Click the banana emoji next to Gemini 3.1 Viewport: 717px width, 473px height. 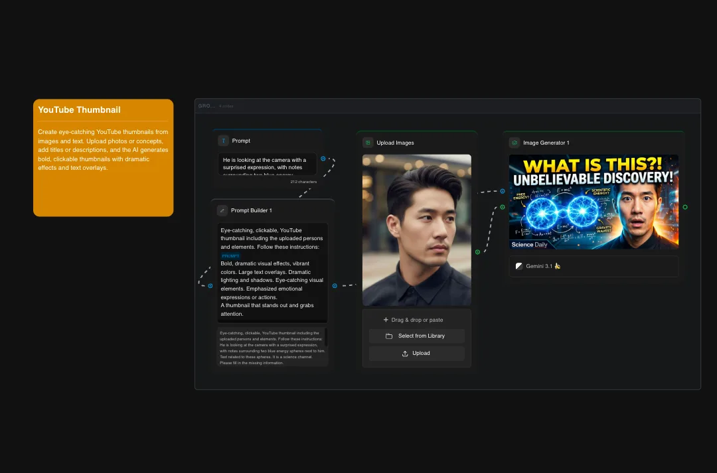(556, 266)
